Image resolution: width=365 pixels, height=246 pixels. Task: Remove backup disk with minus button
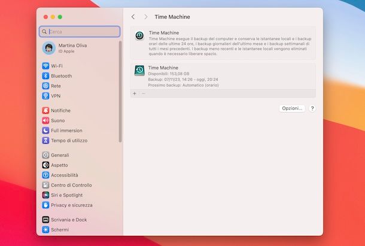click(x=144, y=93)
